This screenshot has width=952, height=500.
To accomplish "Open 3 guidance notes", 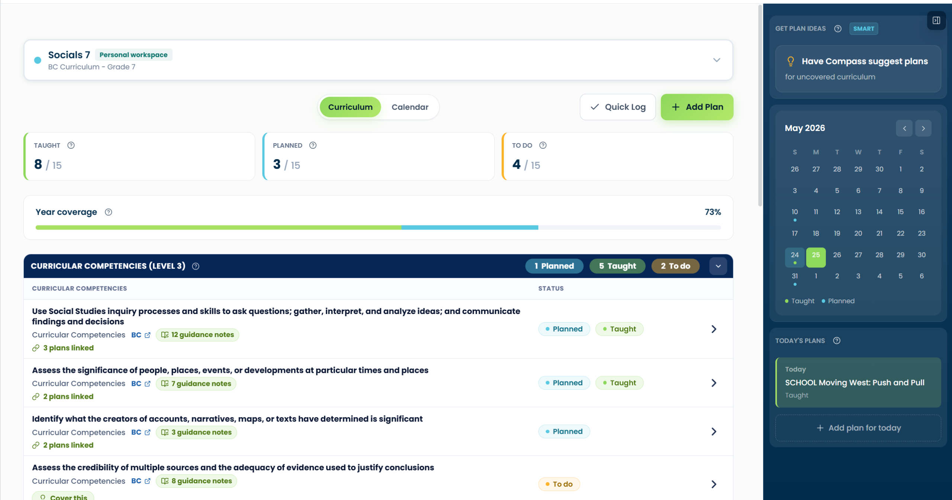I will [x=196, y=433].
